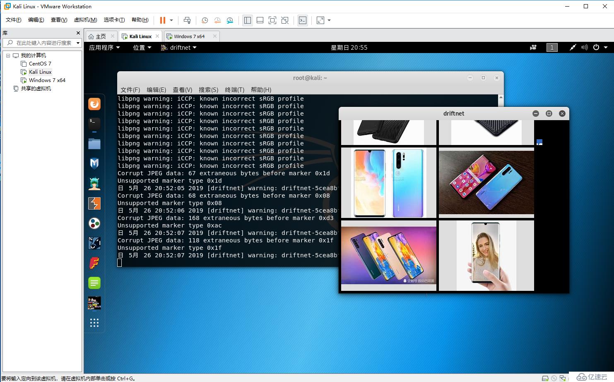Close the Kali Linux tab
This screenshot has width=614, height=382.
tap(157, 36)
